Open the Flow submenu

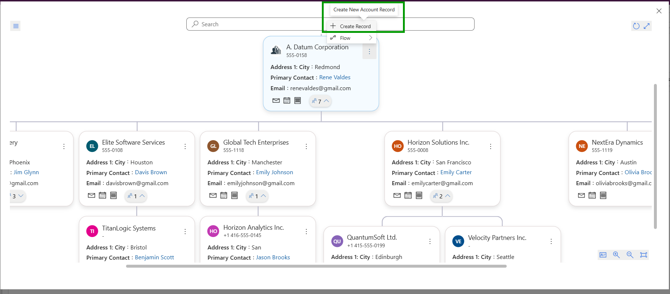tap(351, 38)
